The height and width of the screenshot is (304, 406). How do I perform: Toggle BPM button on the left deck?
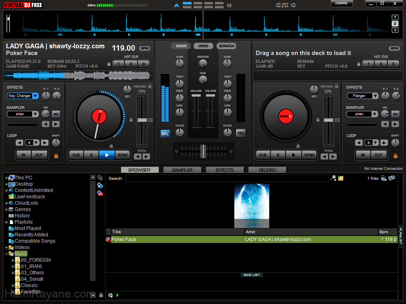145,48
